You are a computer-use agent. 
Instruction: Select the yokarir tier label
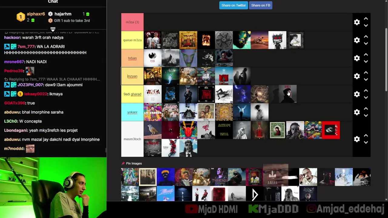pos(132,112)
